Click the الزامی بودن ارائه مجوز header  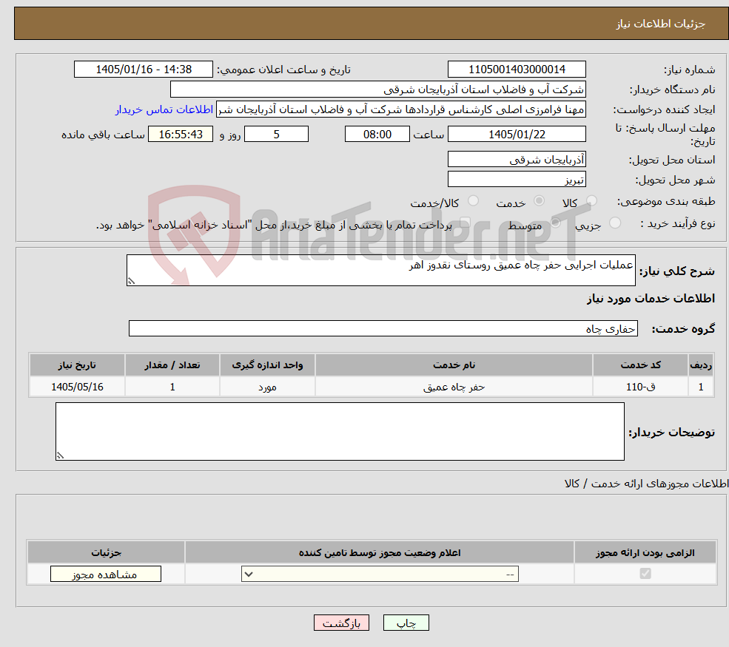pos(645,552)
